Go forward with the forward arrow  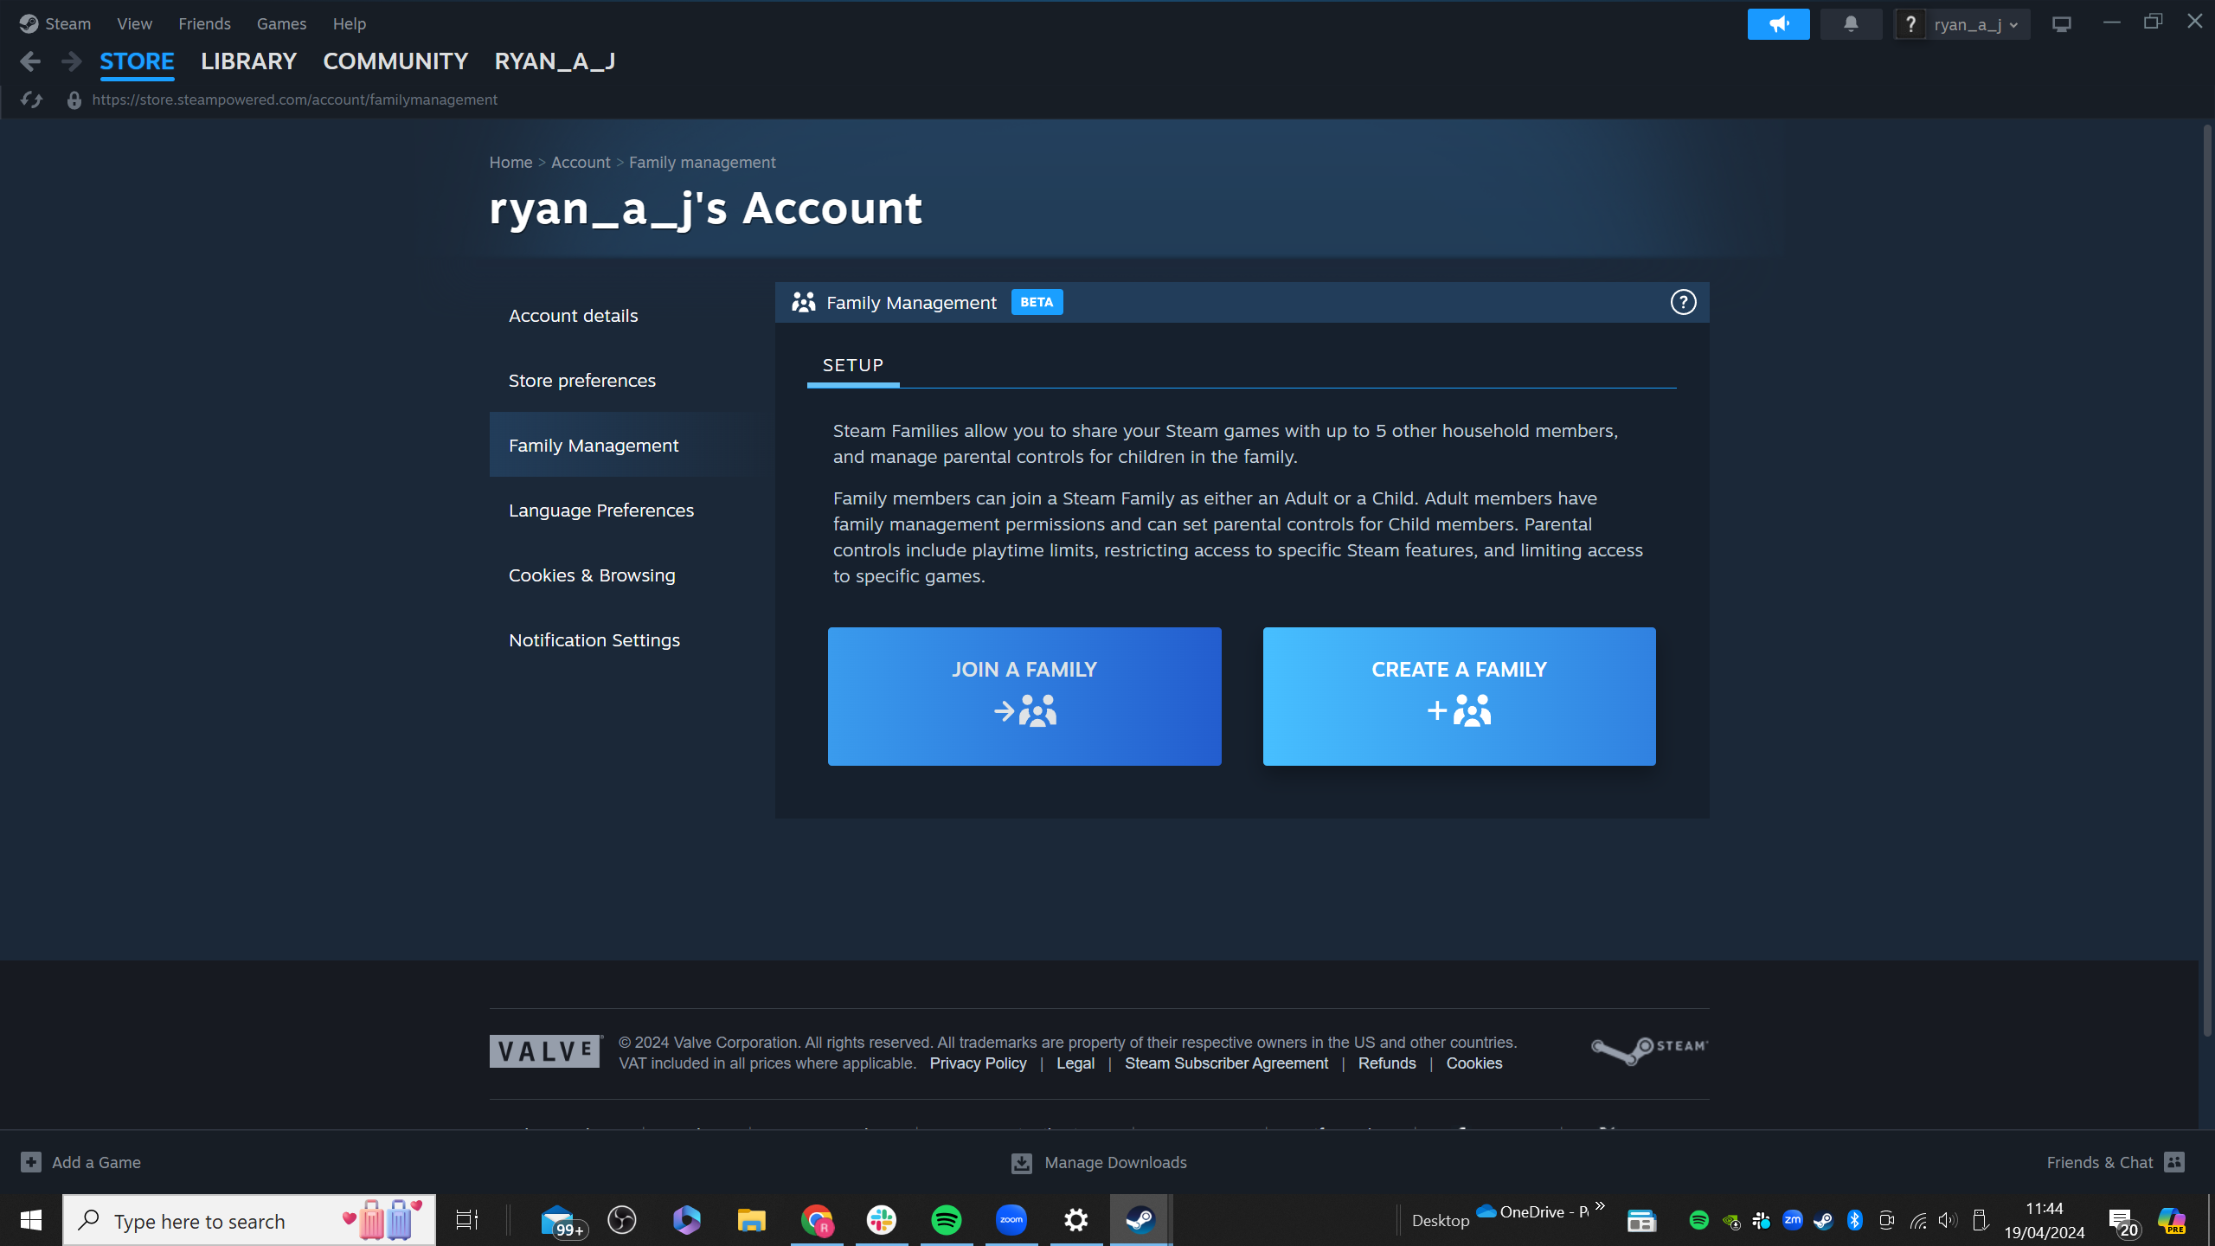click(72, 61)
